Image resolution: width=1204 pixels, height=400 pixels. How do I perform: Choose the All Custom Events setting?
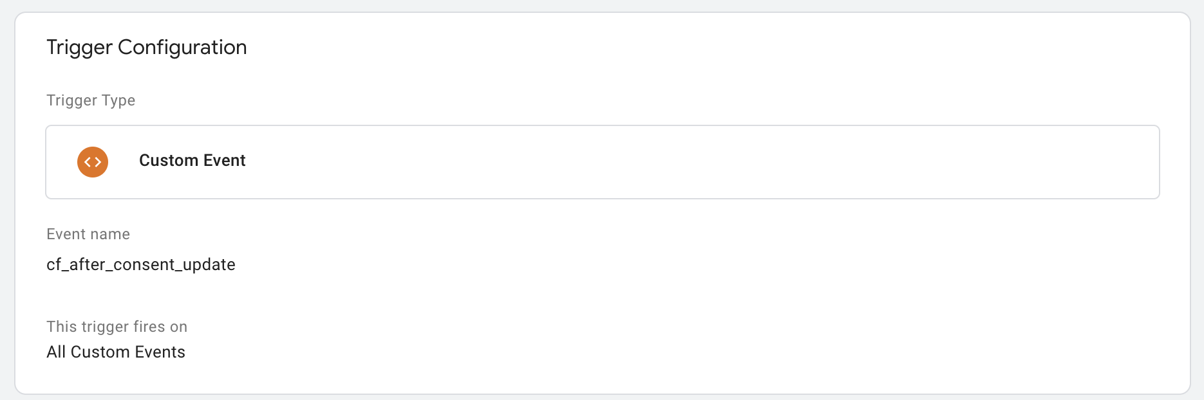coord(116,352)
